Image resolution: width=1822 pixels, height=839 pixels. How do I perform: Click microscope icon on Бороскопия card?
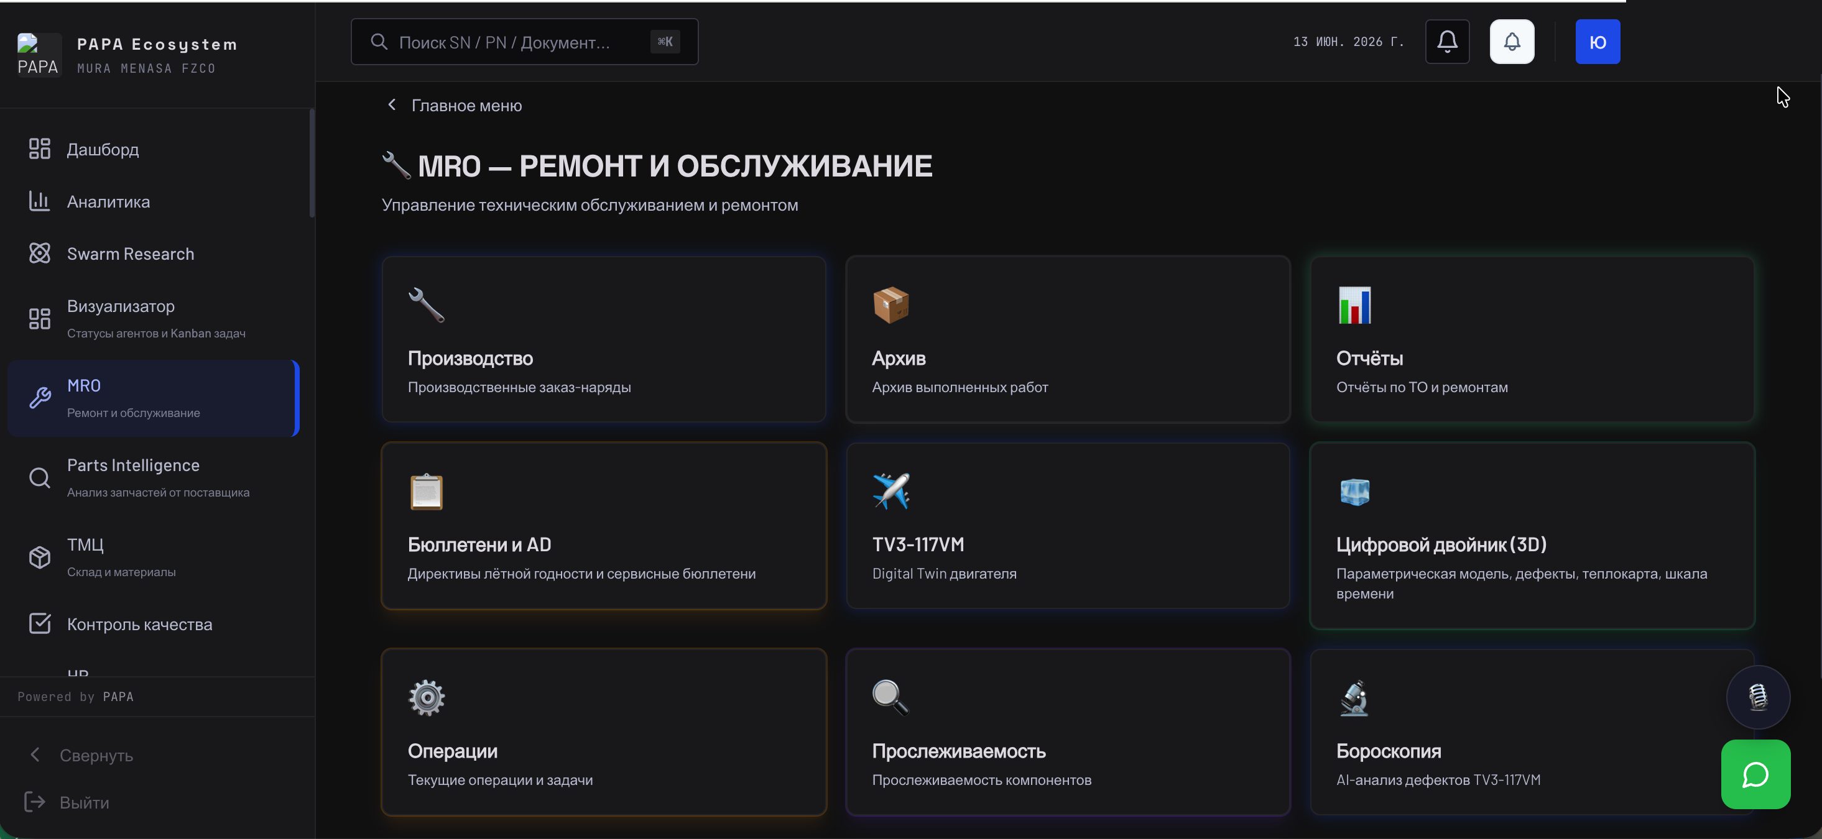[1354, 698]
